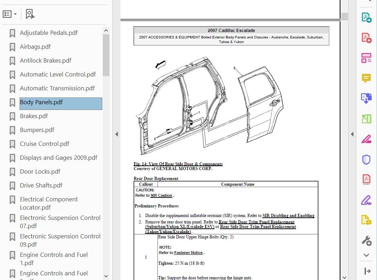Follow the SIR Caution link

pos(161,195)
